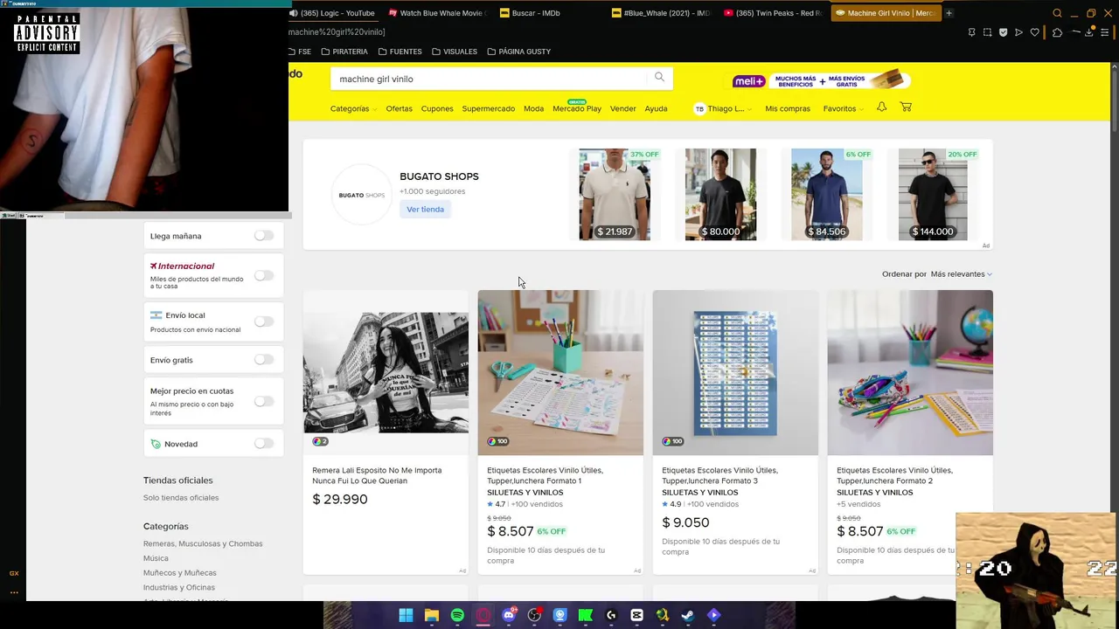Click the browser's search tabs magnifier icon

click(1057, 13)
